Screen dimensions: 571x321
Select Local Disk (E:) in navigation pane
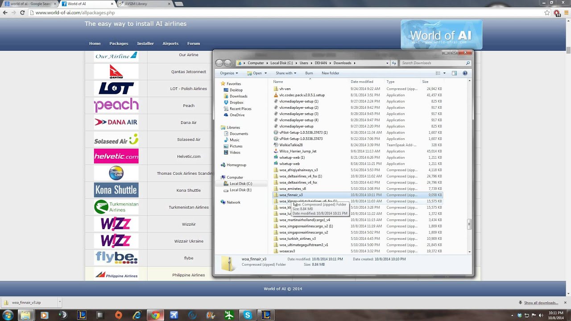click(240, 190)
